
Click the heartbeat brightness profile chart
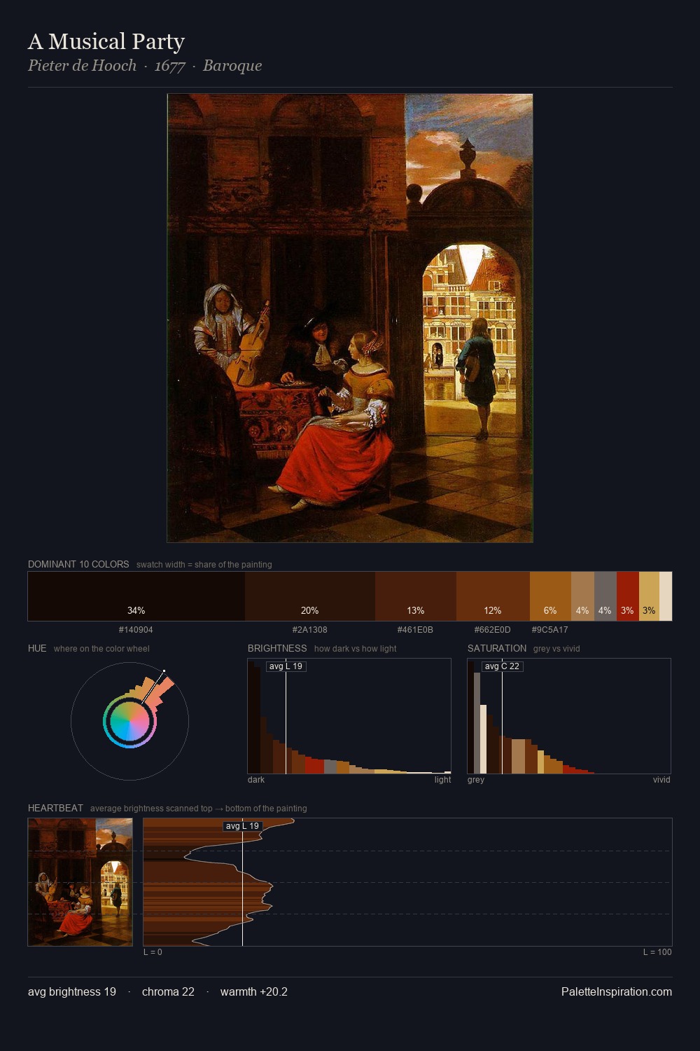pos(407,882)
